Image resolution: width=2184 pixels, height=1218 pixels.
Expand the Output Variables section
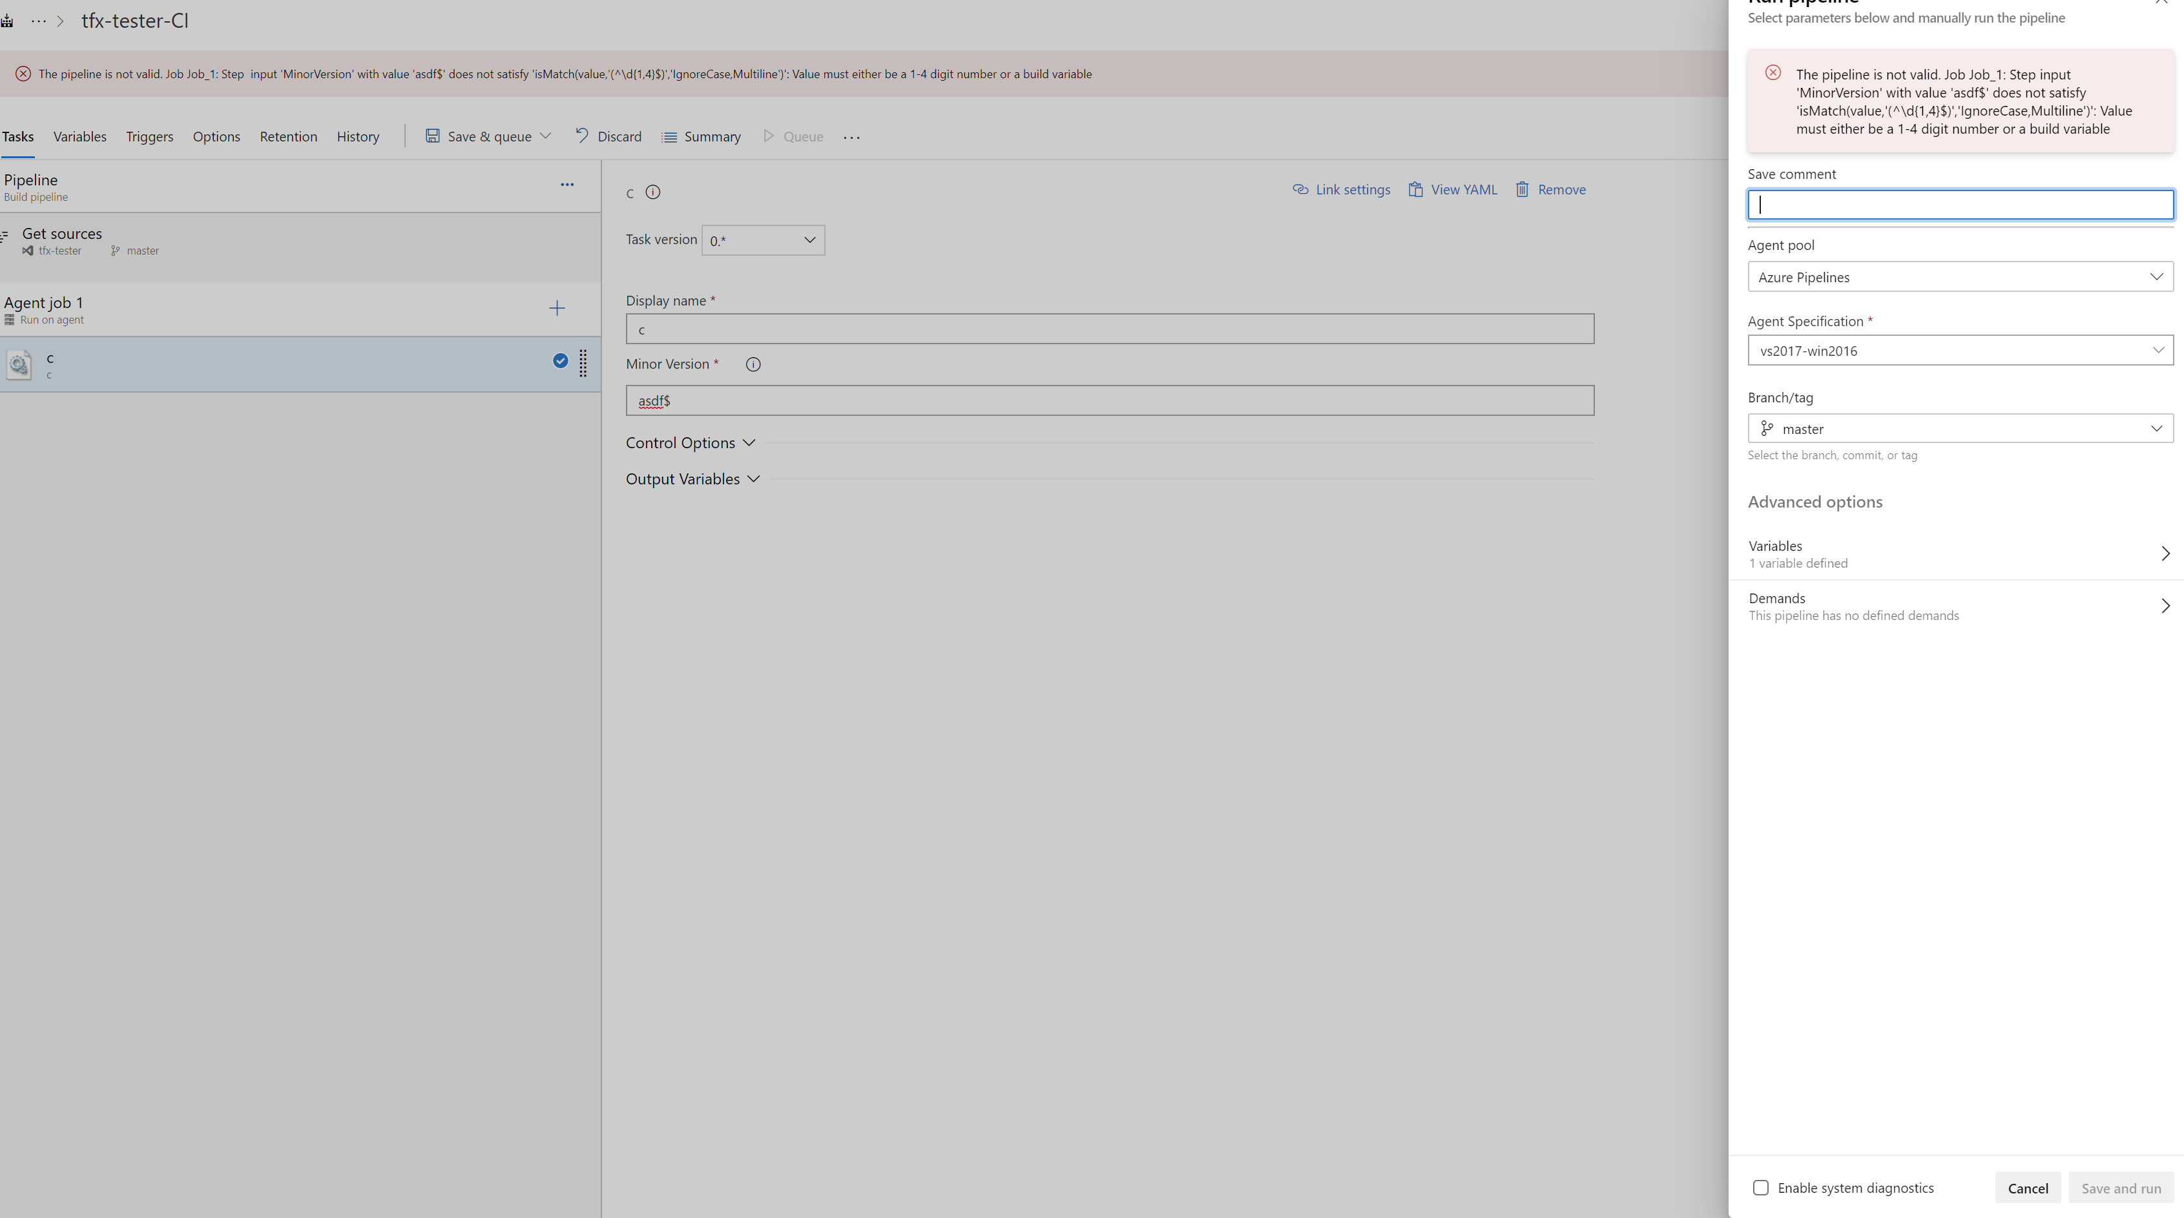(x=692, y=480)
